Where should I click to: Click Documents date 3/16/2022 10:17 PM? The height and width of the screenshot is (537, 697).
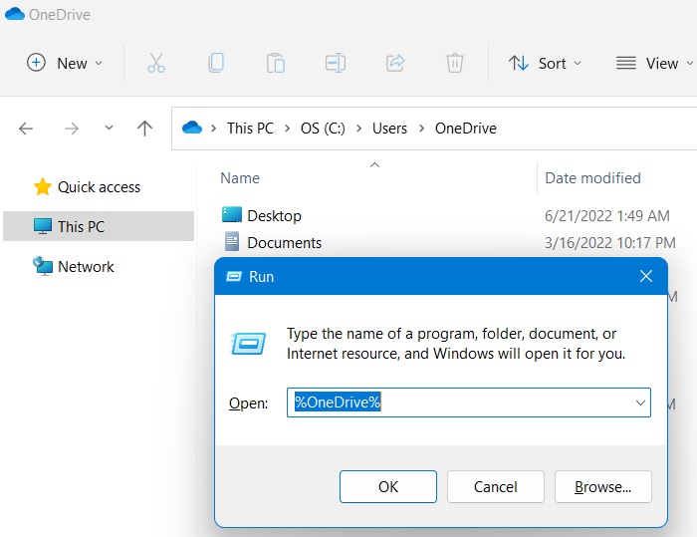[x=609, y=242]
